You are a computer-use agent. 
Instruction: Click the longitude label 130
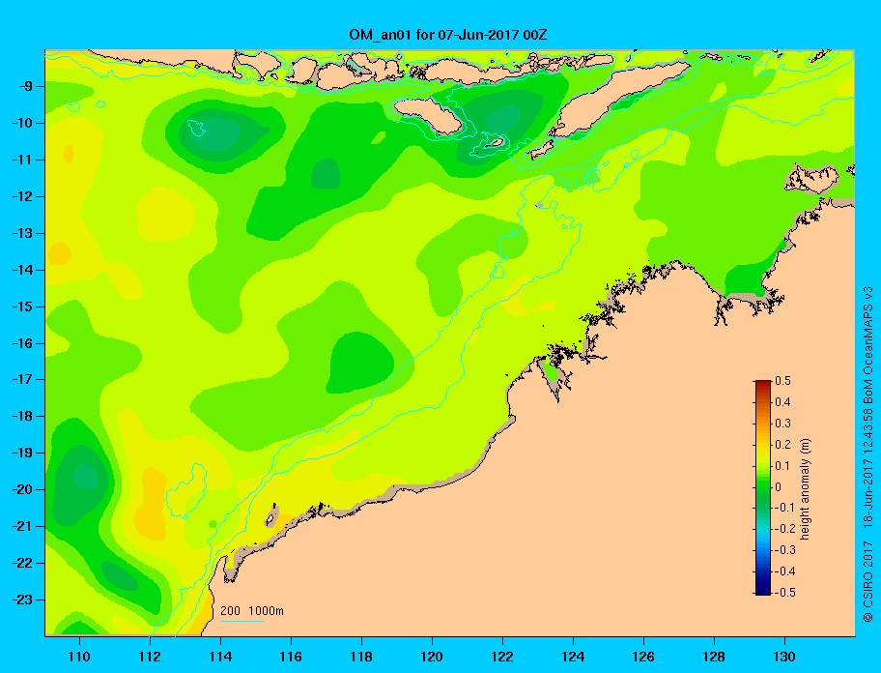pos(784,657)
